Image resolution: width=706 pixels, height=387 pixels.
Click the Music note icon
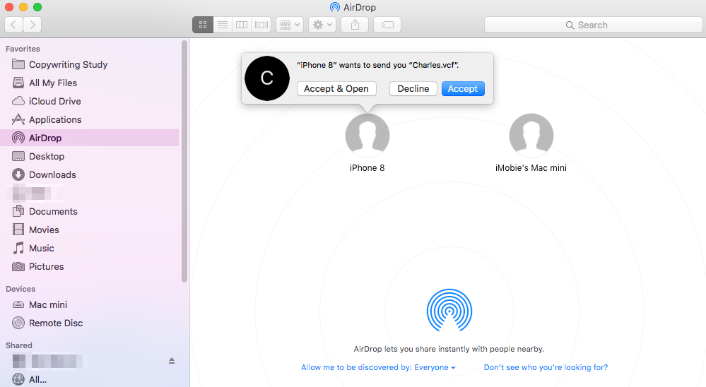tap(18, 248)
